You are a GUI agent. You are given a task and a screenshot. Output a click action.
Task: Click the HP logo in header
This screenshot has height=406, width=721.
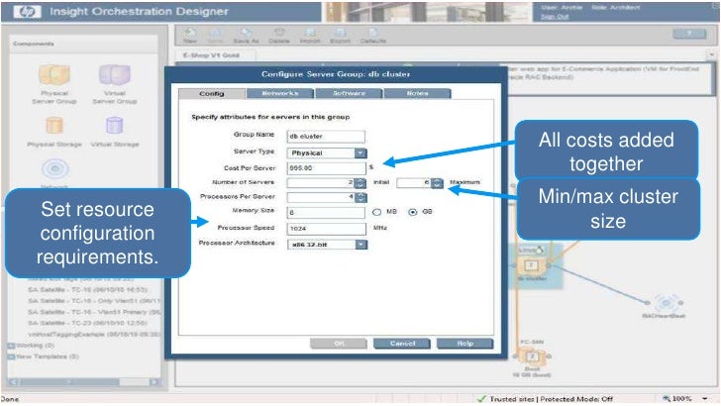point(27,12)
